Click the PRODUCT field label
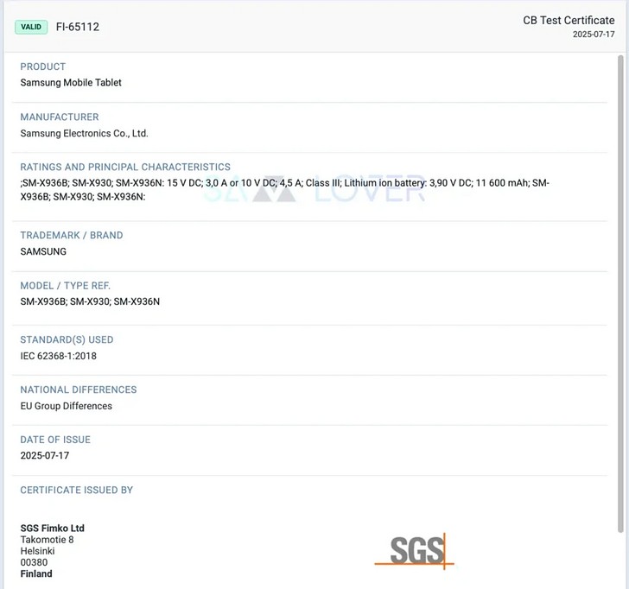This screenshot has height=589, width=629. [43, 66]
